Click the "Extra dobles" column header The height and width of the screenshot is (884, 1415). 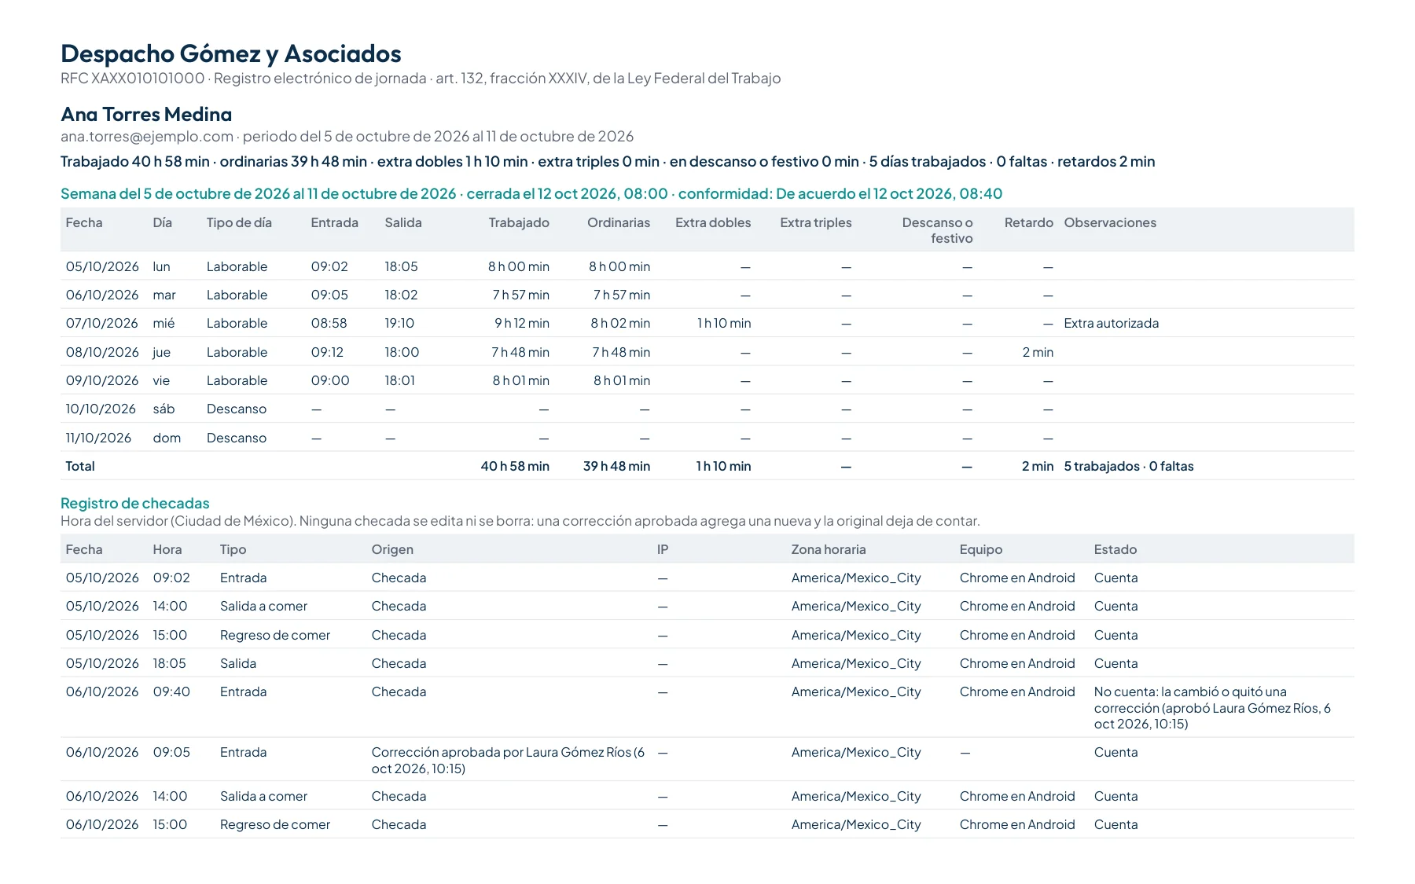(x=713, y=223)
